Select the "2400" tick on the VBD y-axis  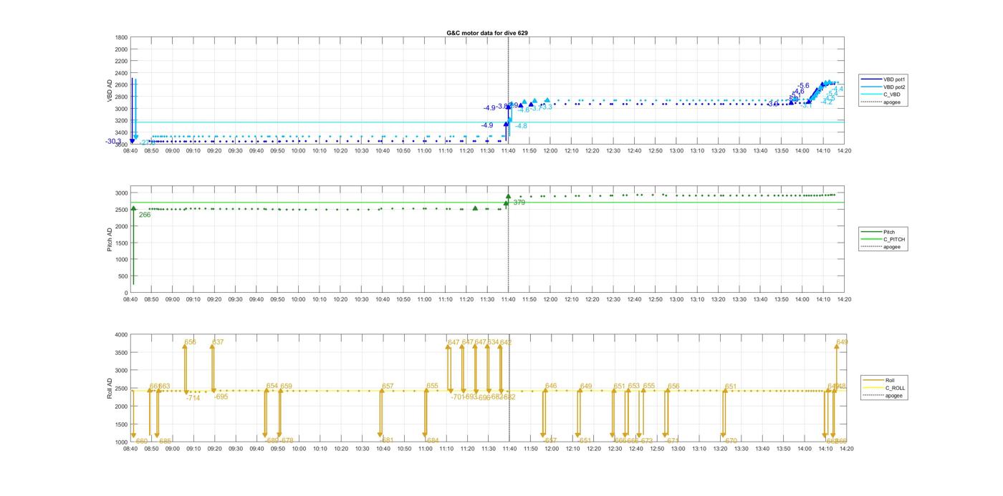(x=121, y=73)
